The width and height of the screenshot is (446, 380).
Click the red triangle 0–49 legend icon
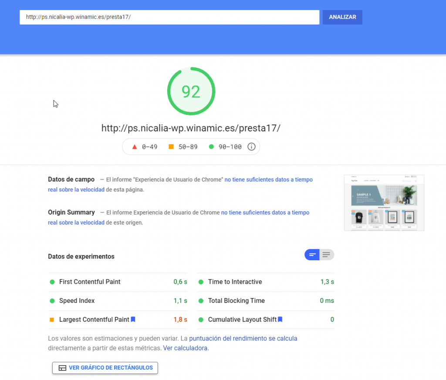(x=134, y=147)
